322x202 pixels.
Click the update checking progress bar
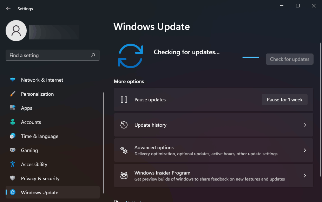tap(250, 57)
